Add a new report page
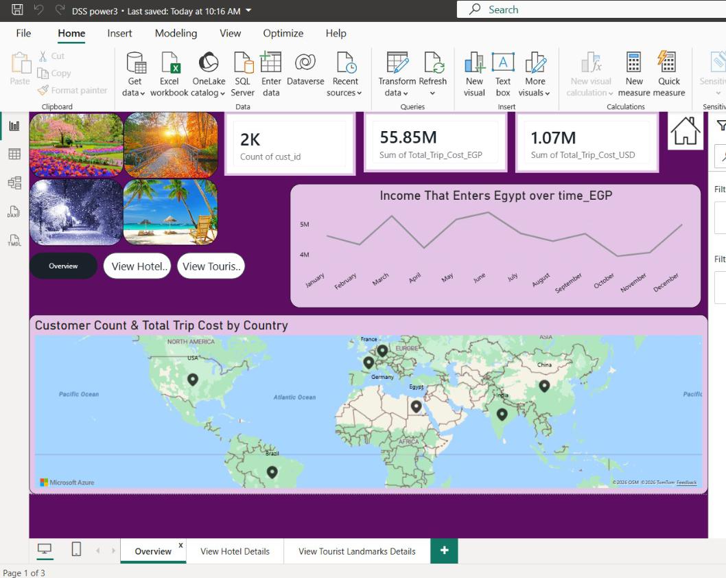Screen dimensions: 726x578 coord(444,551)
